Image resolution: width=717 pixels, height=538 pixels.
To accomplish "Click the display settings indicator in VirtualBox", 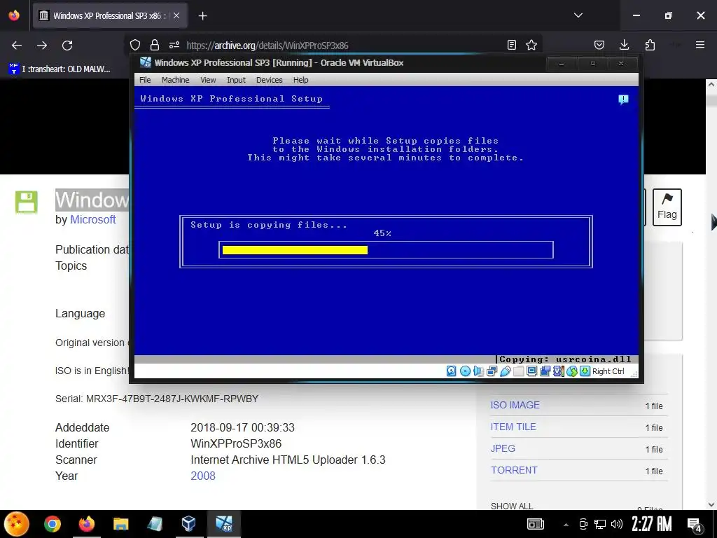I will (531, 371).
